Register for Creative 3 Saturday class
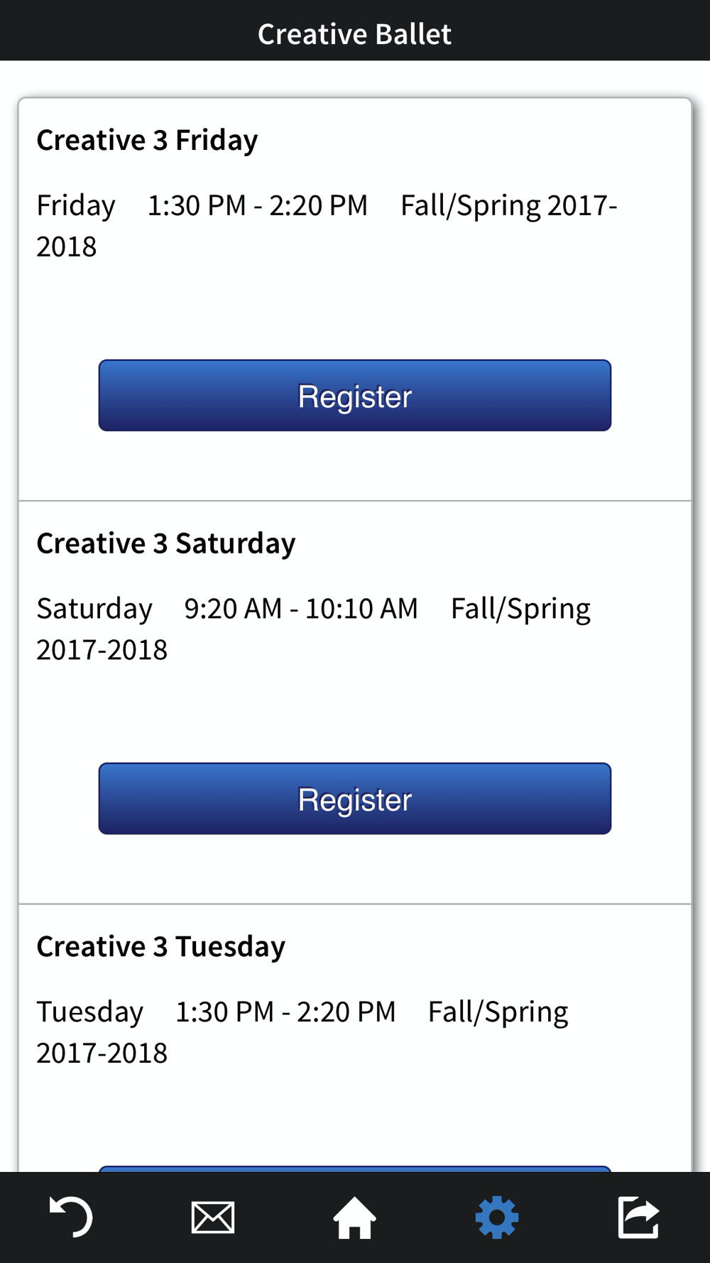 [354, 799]
